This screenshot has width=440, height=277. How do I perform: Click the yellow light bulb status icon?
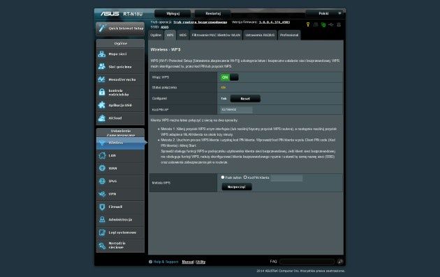coord(308,24)
